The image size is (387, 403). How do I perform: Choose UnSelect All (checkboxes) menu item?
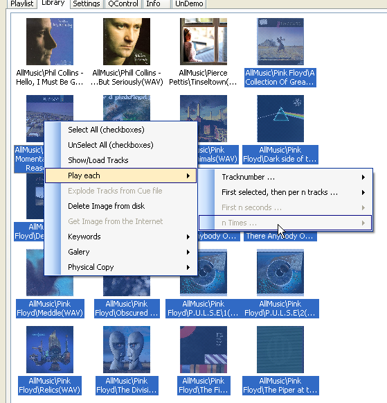tap(120, 145)
